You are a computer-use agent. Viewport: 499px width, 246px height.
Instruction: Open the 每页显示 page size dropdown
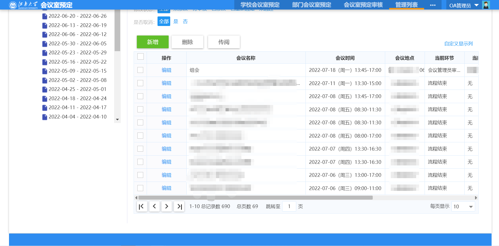(x=463, y=207)
